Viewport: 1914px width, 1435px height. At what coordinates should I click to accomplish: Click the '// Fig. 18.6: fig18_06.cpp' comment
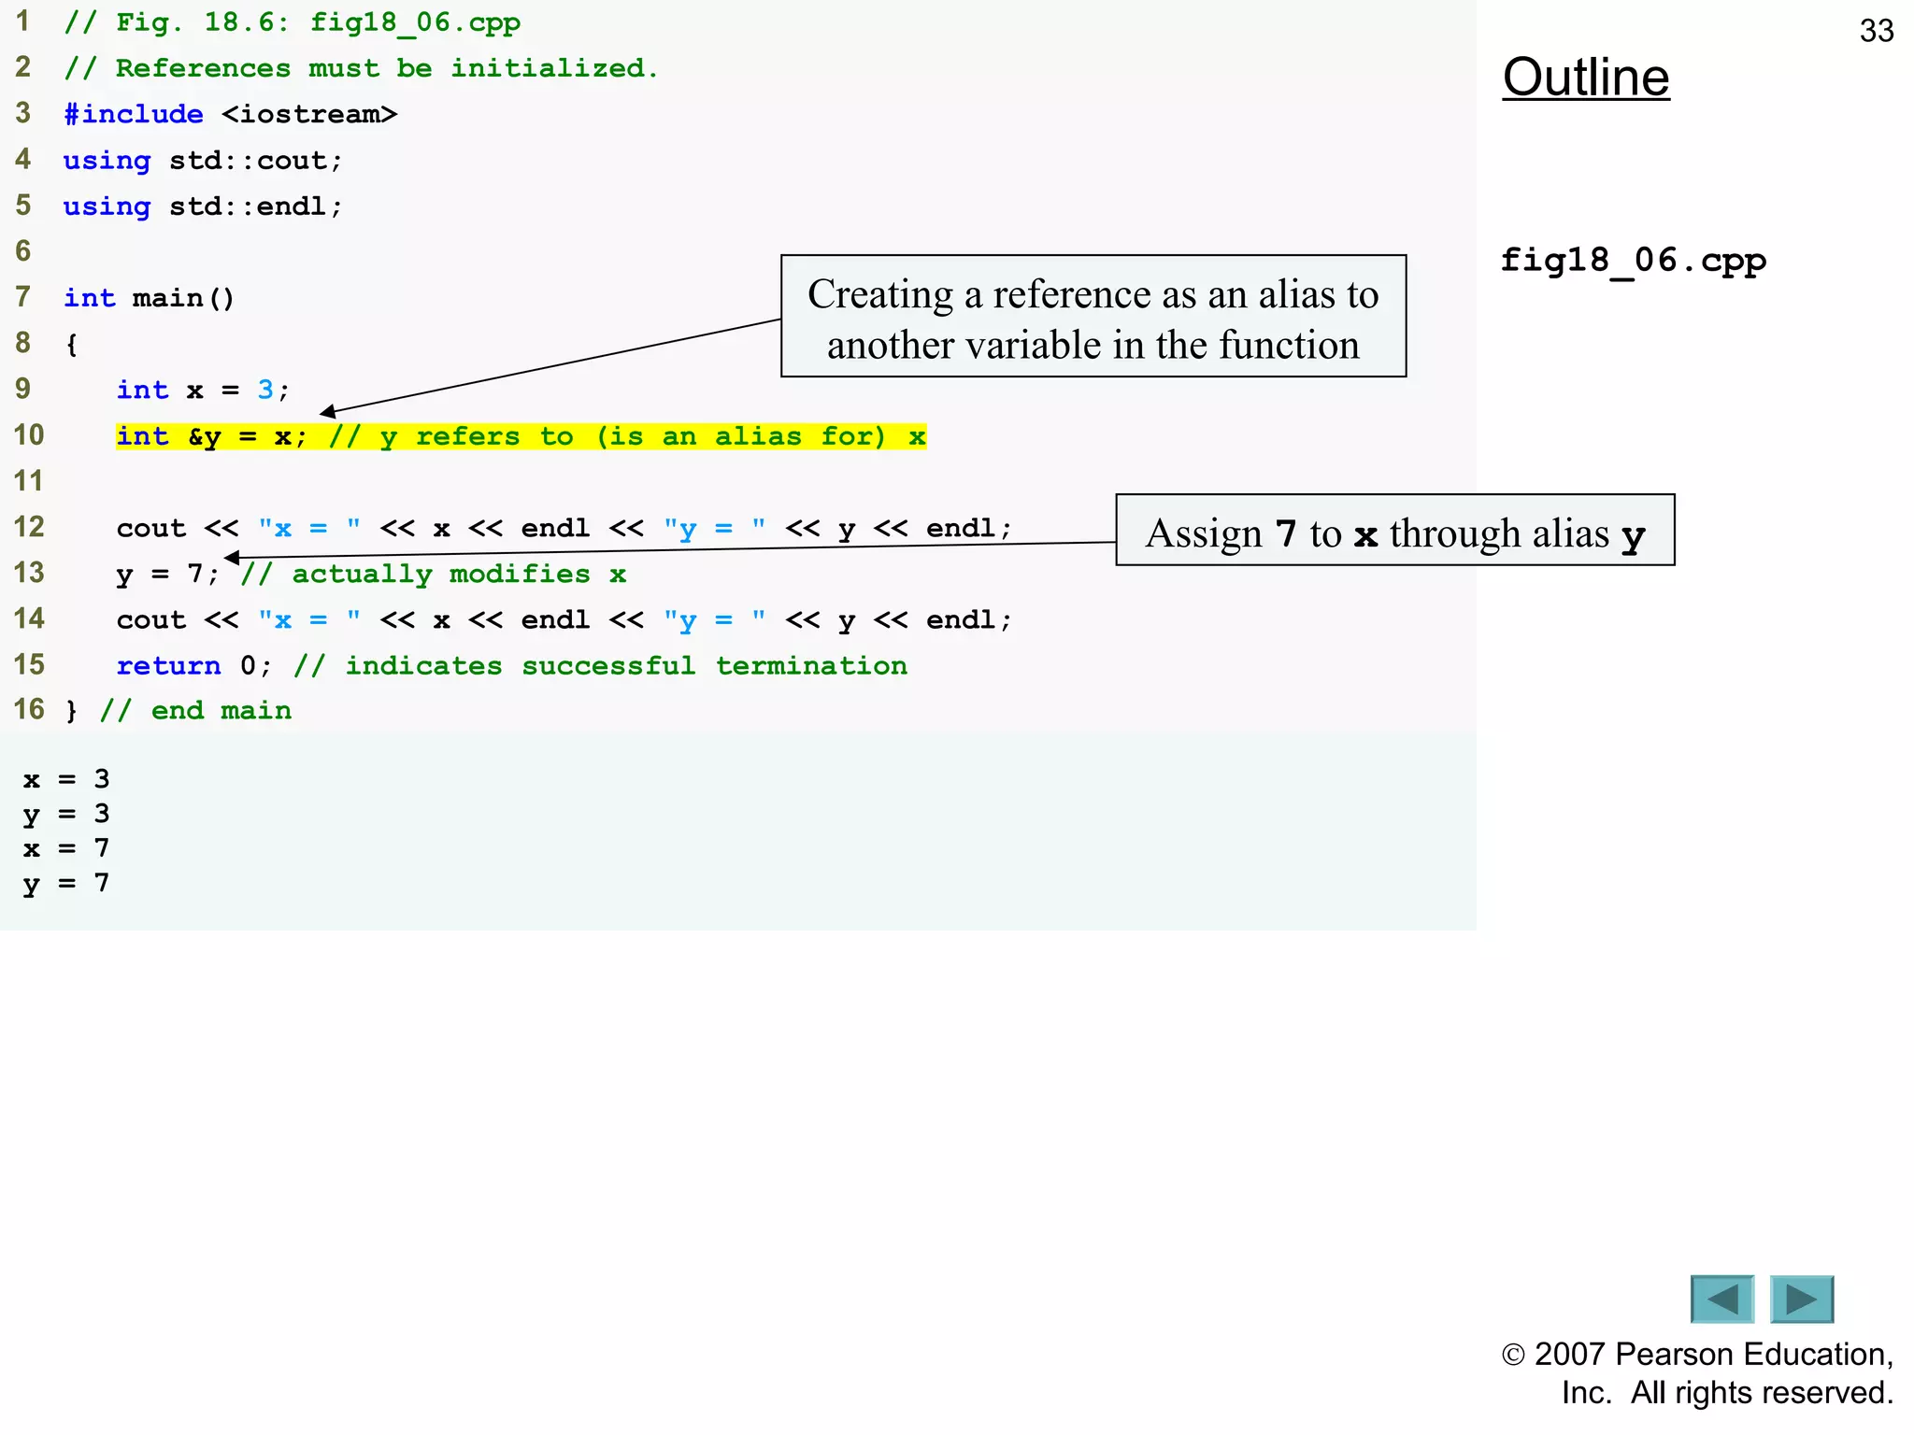click(292, 22)
